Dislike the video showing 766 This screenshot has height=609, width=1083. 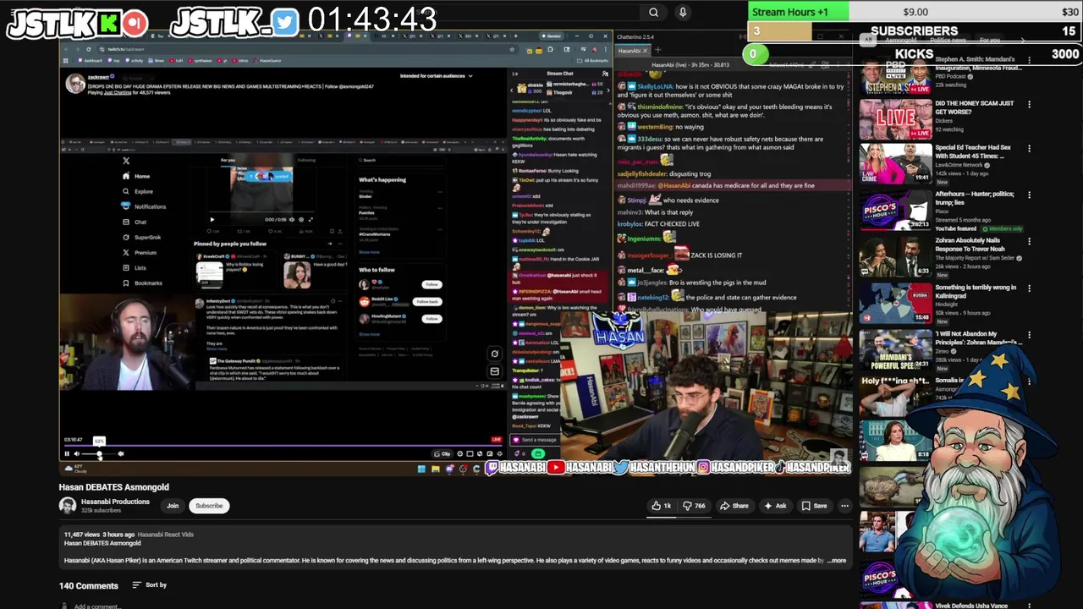(x=695, y=506)
